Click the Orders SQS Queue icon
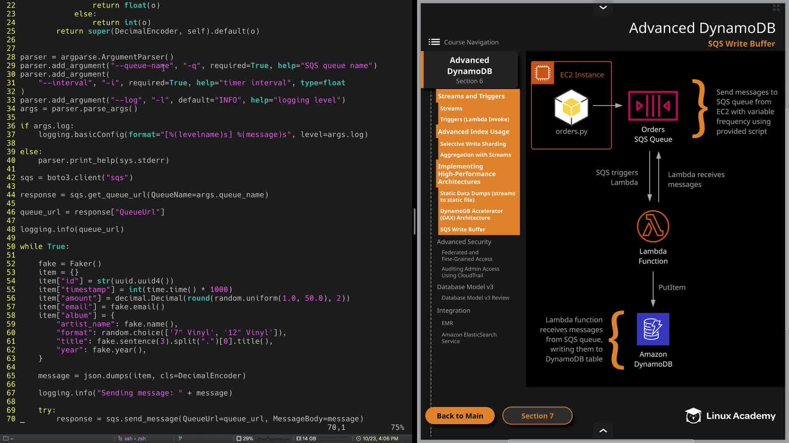Image resolution: width=789 pixels, height=443 pixels. (653, 106)
